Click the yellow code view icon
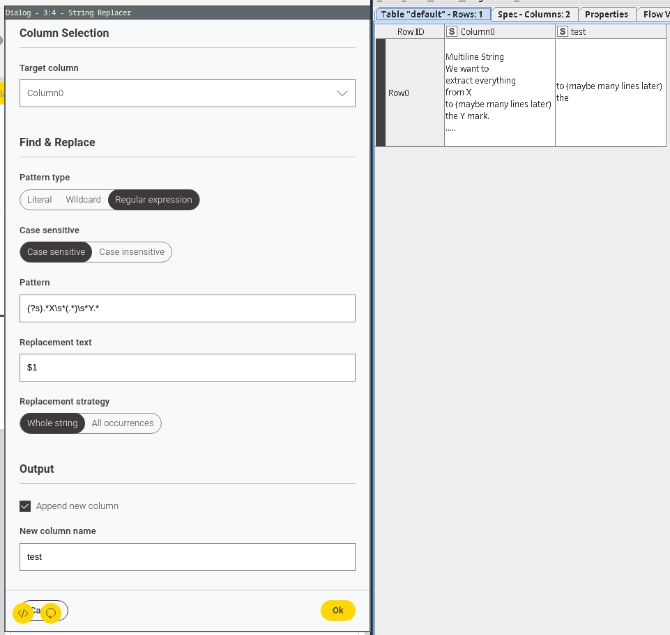 pyautogui.click(x=23, y=613)
